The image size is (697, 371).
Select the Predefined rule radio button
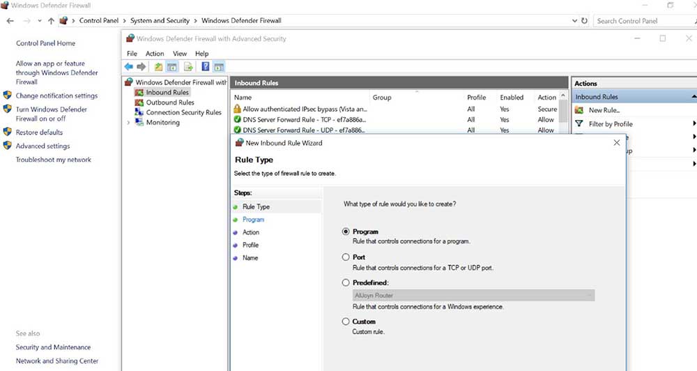click(x=346, y=282)
